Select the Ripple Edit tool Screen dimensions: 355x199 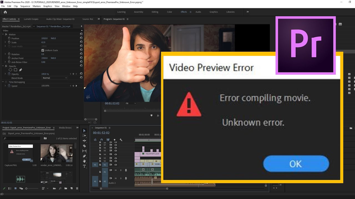pyautogui.click(x=84, y=141)
